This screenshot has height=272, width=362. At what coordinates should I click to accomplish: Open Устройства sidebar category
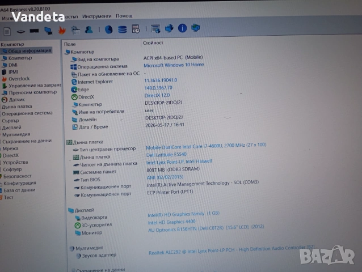tap(15, 162)
